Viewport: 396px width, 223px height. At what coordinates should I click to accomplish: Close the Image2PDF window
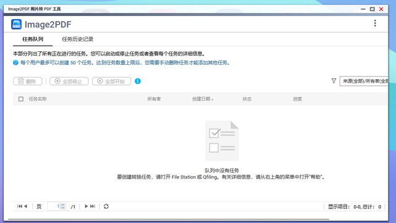point(381,9)
